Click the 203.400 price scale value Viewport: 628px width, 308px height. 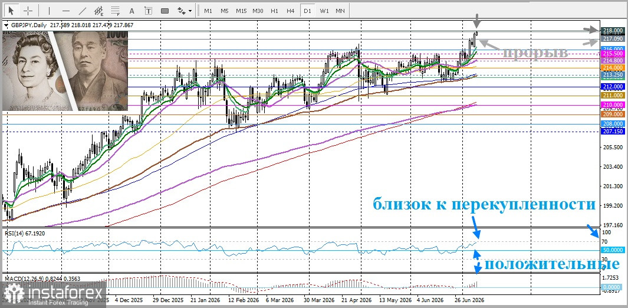click(612, 166)
